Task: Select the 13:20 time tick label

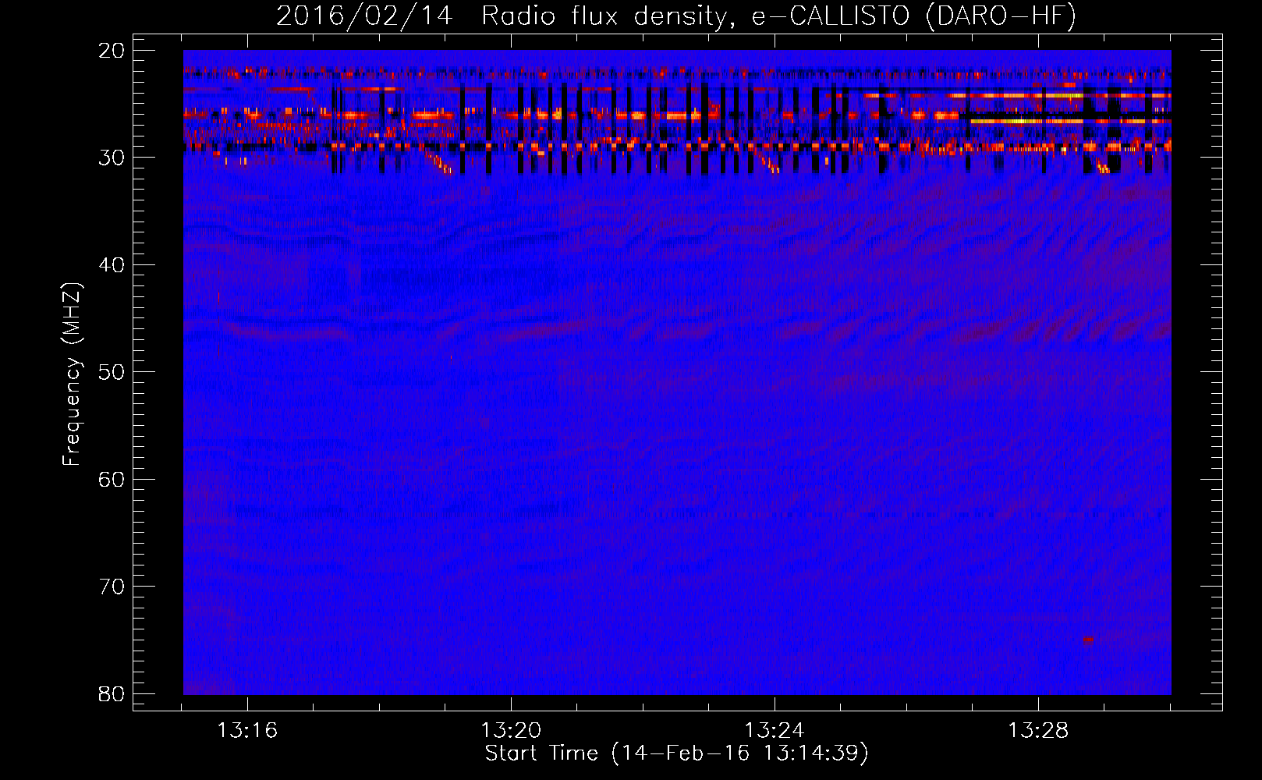Action: pos(511,731)
